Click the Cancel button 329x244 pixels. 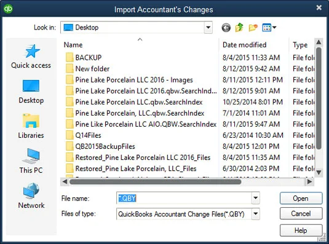coord(301,214)
